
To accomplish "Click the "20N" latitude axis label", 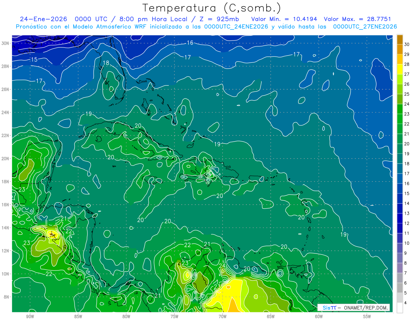I will 5,159.
